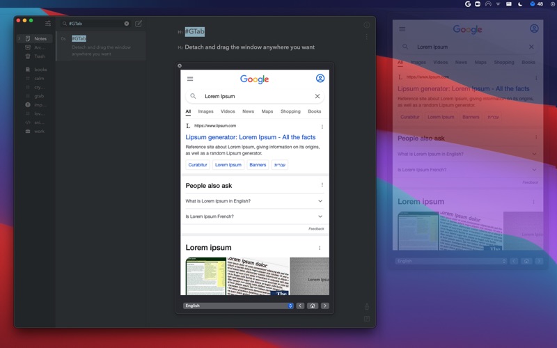Open the Lorem ipsum section three-dot menu
This screenshot has width=557, height=348.
pyautogui.click(x=320, y=248)
